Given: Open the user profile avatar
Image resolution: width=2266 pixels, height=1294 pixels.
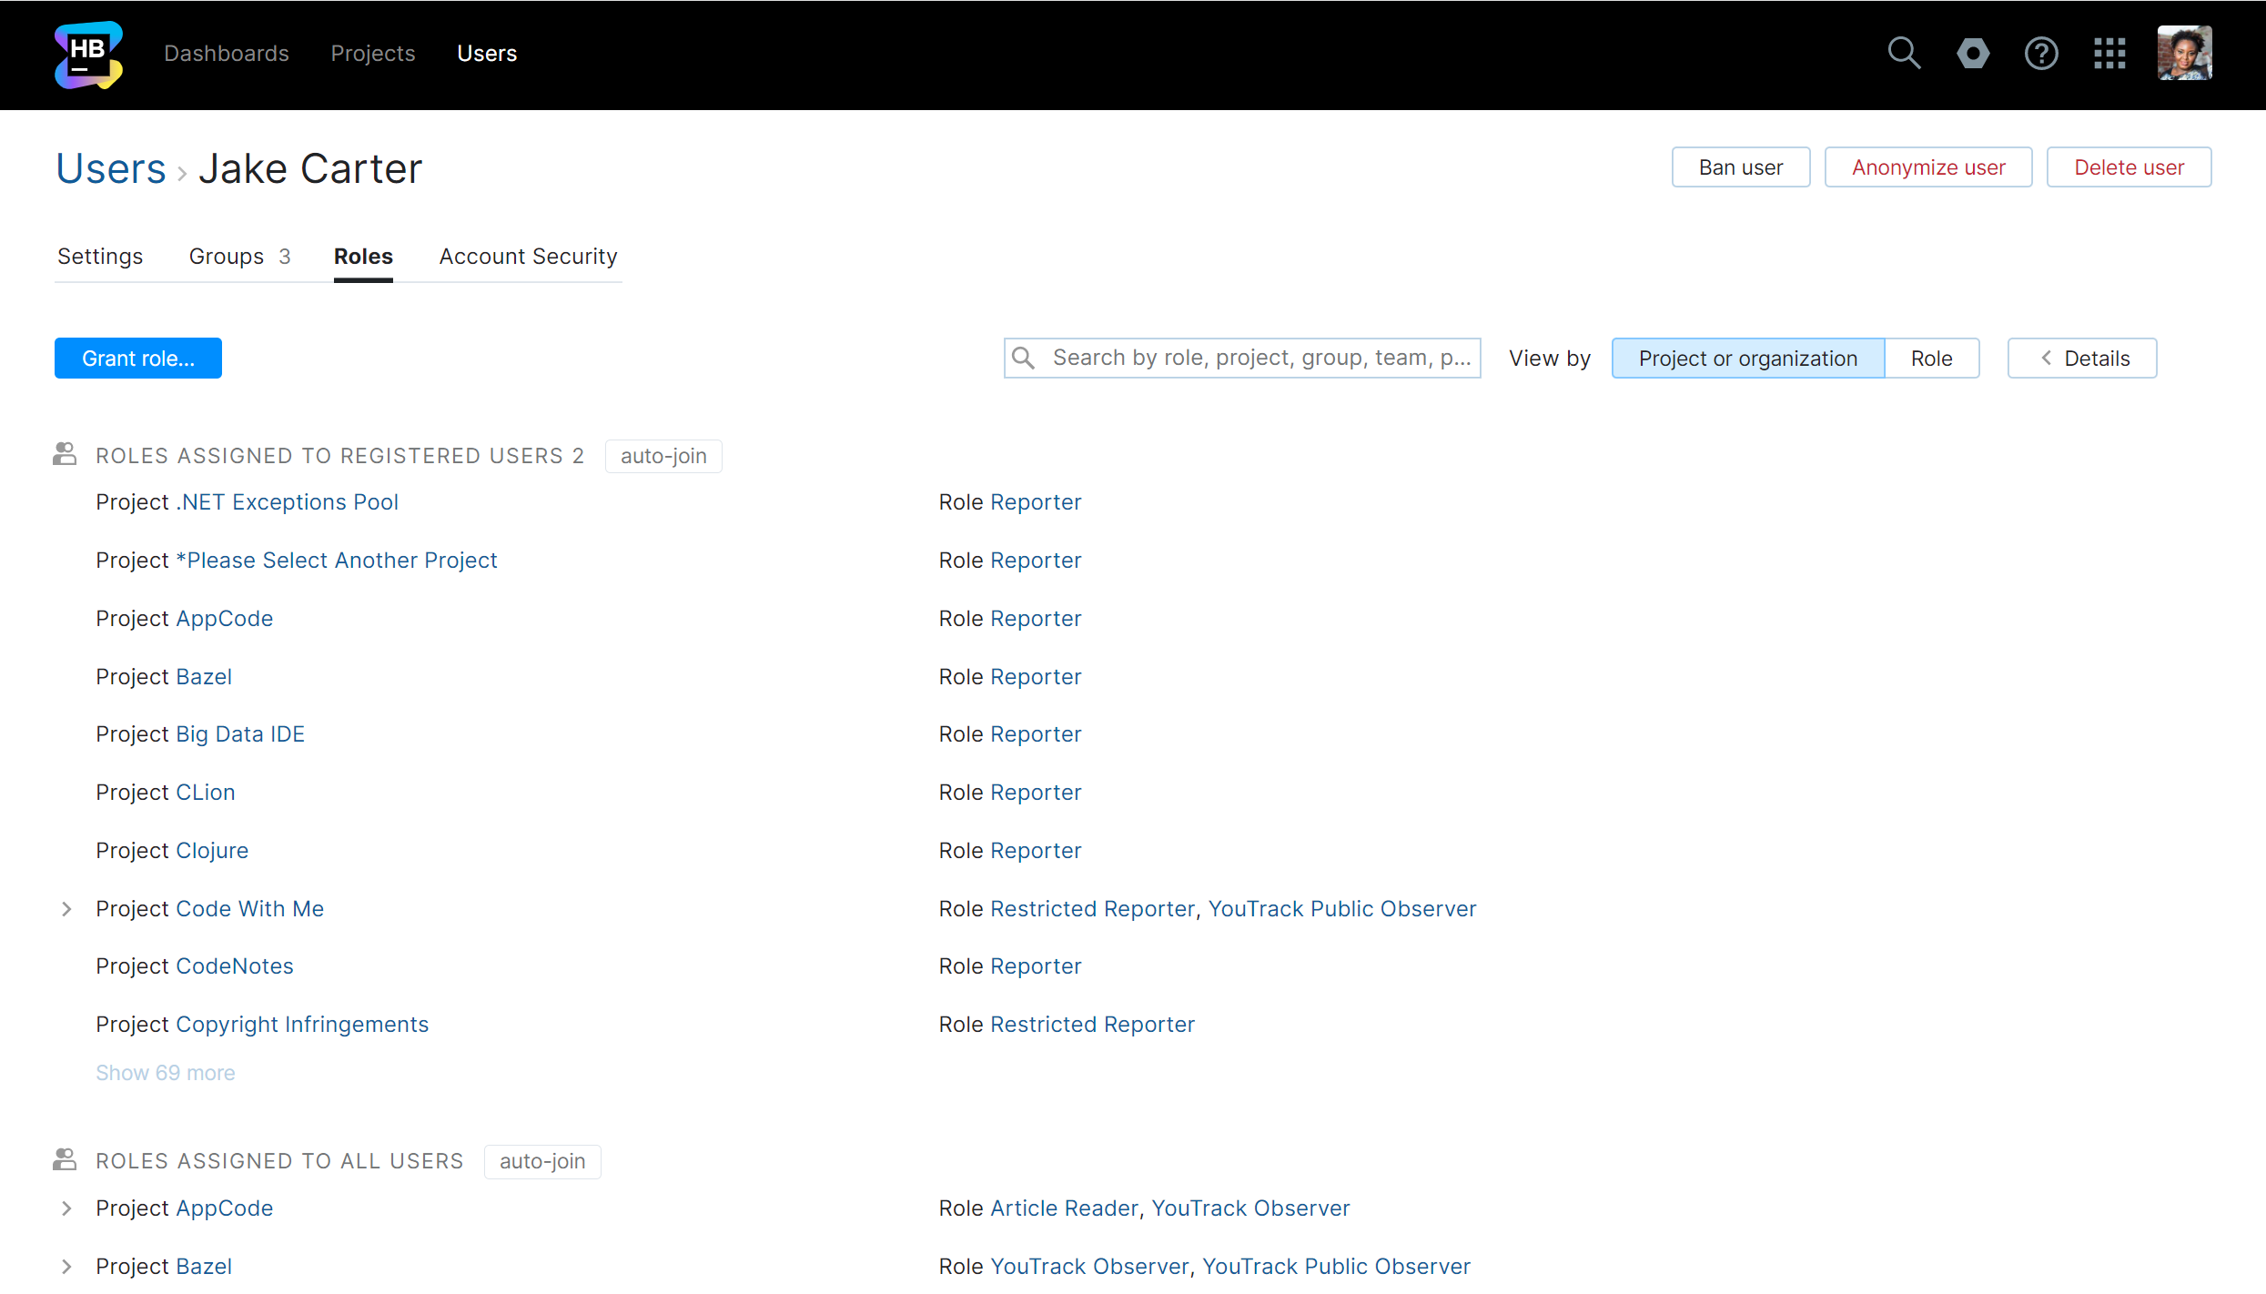Looking at the screenshot, I should (x=2184, y=54).
